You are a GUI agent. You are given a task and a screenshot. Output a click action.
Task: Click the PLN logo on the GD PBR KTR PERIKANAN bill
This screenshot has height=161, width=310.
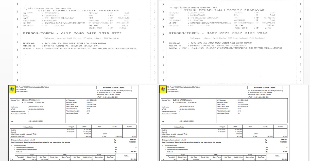[x=12, y=90]
